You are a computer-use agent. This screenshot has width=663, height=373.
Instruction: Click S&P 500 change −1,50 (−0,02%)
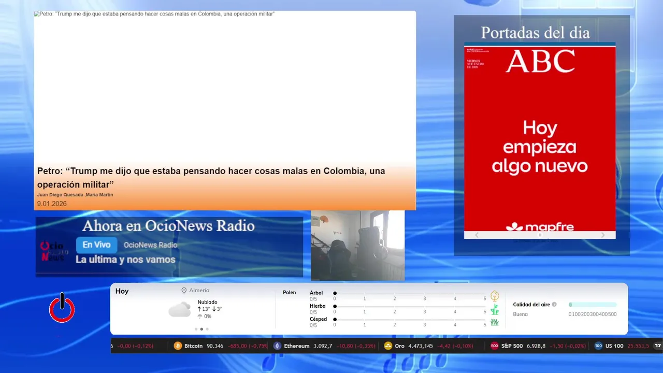pos(568,346)
